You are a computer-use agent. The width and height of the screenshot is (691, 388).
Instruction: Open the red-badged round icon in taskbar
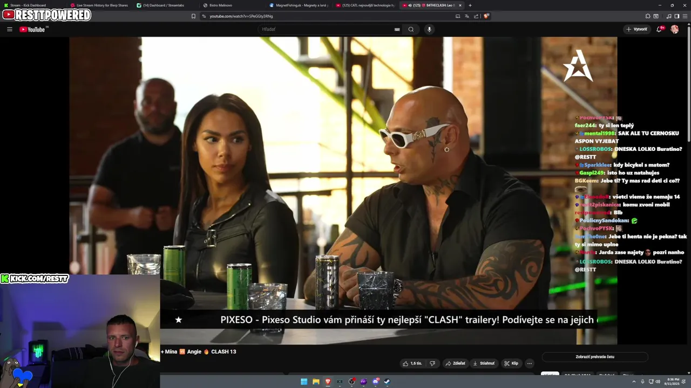point(352,382)
